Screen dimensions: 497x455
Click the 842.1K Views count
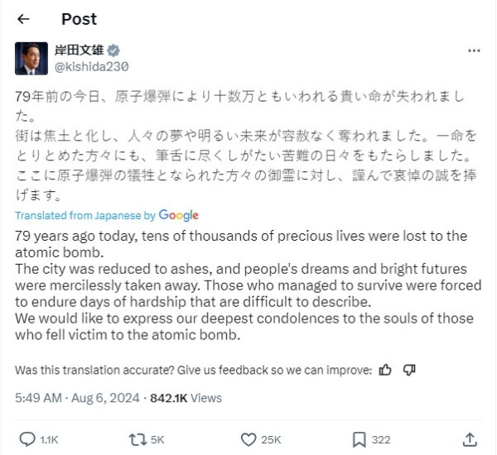186,398
